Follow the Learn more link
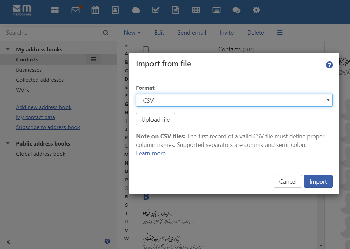350x249 pixels. tap(150, 153)
